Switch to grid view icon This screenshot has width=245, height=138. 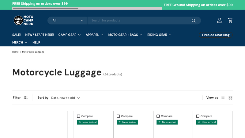(x=230, y=98)
